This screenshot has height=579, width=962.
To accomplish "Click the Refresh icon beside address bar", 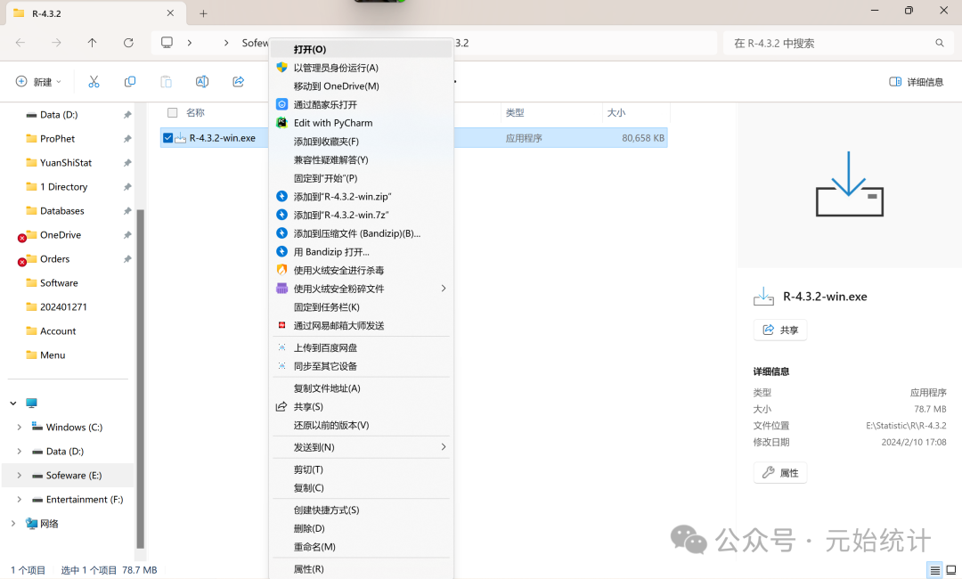I will (x=128, y=43).
